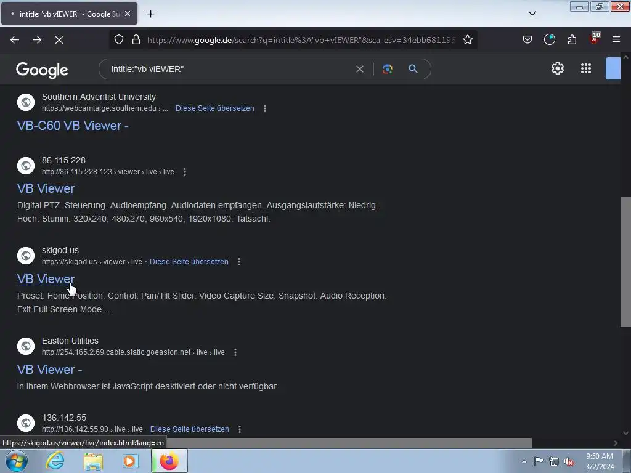
Task: Translate the 136.142.55 result page
Action: click(x=190, y=429)
